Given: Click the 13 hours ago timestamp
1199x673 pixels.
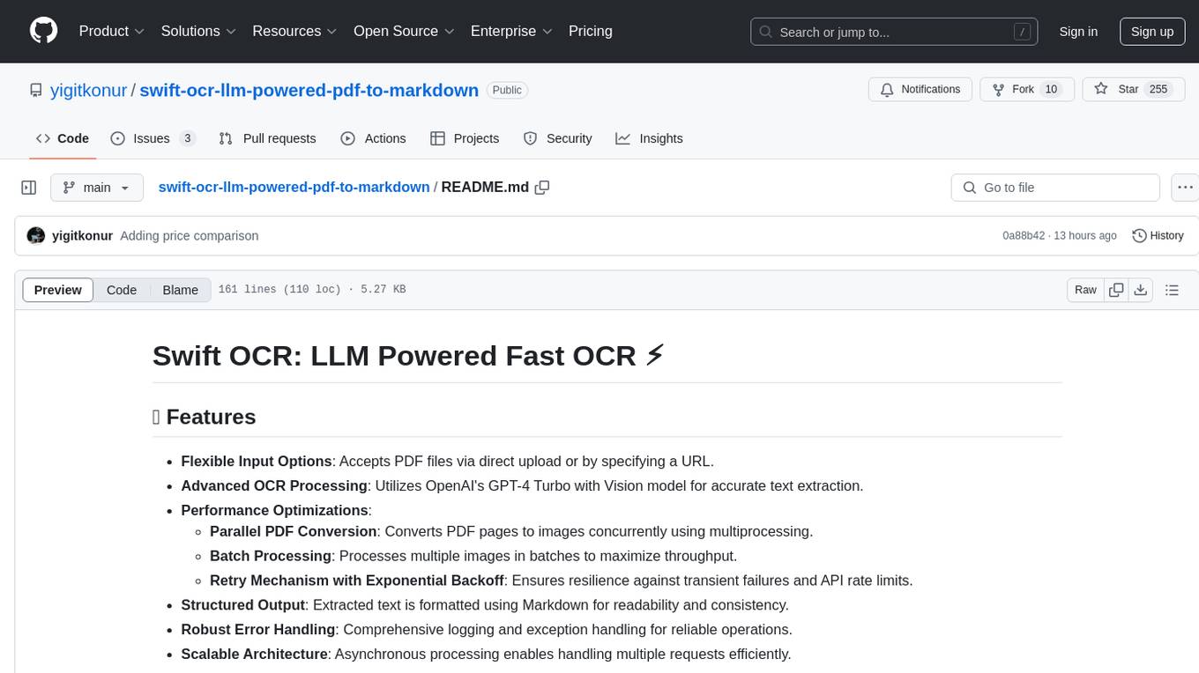Looking at the screenshot, I should [x=1087, y=235].
